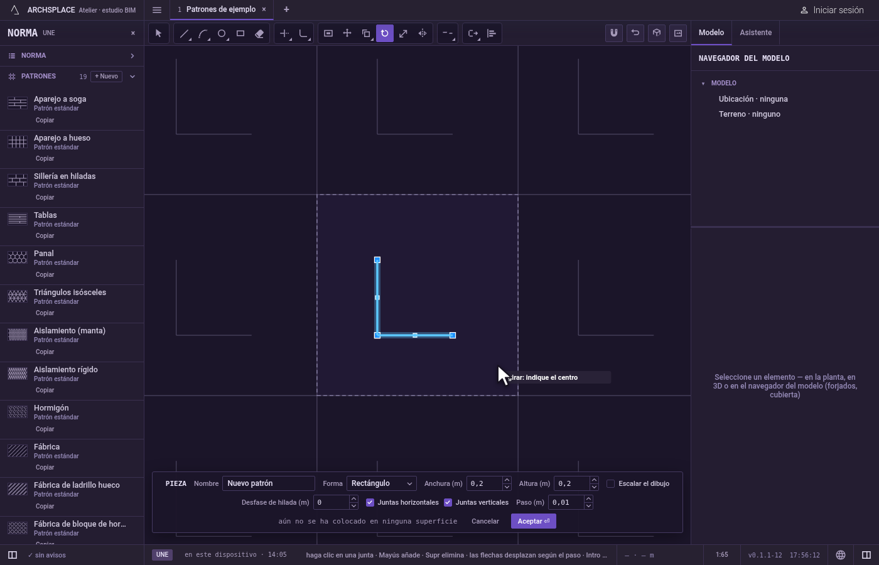Viewport: 879px width, 565px height.
Task: Collapse the PATRONES section chevron
Action: (x=132, y=77)
